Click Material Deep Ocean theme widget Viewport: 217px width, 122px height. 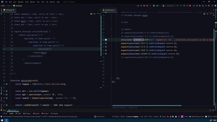[x=197, y=117]
